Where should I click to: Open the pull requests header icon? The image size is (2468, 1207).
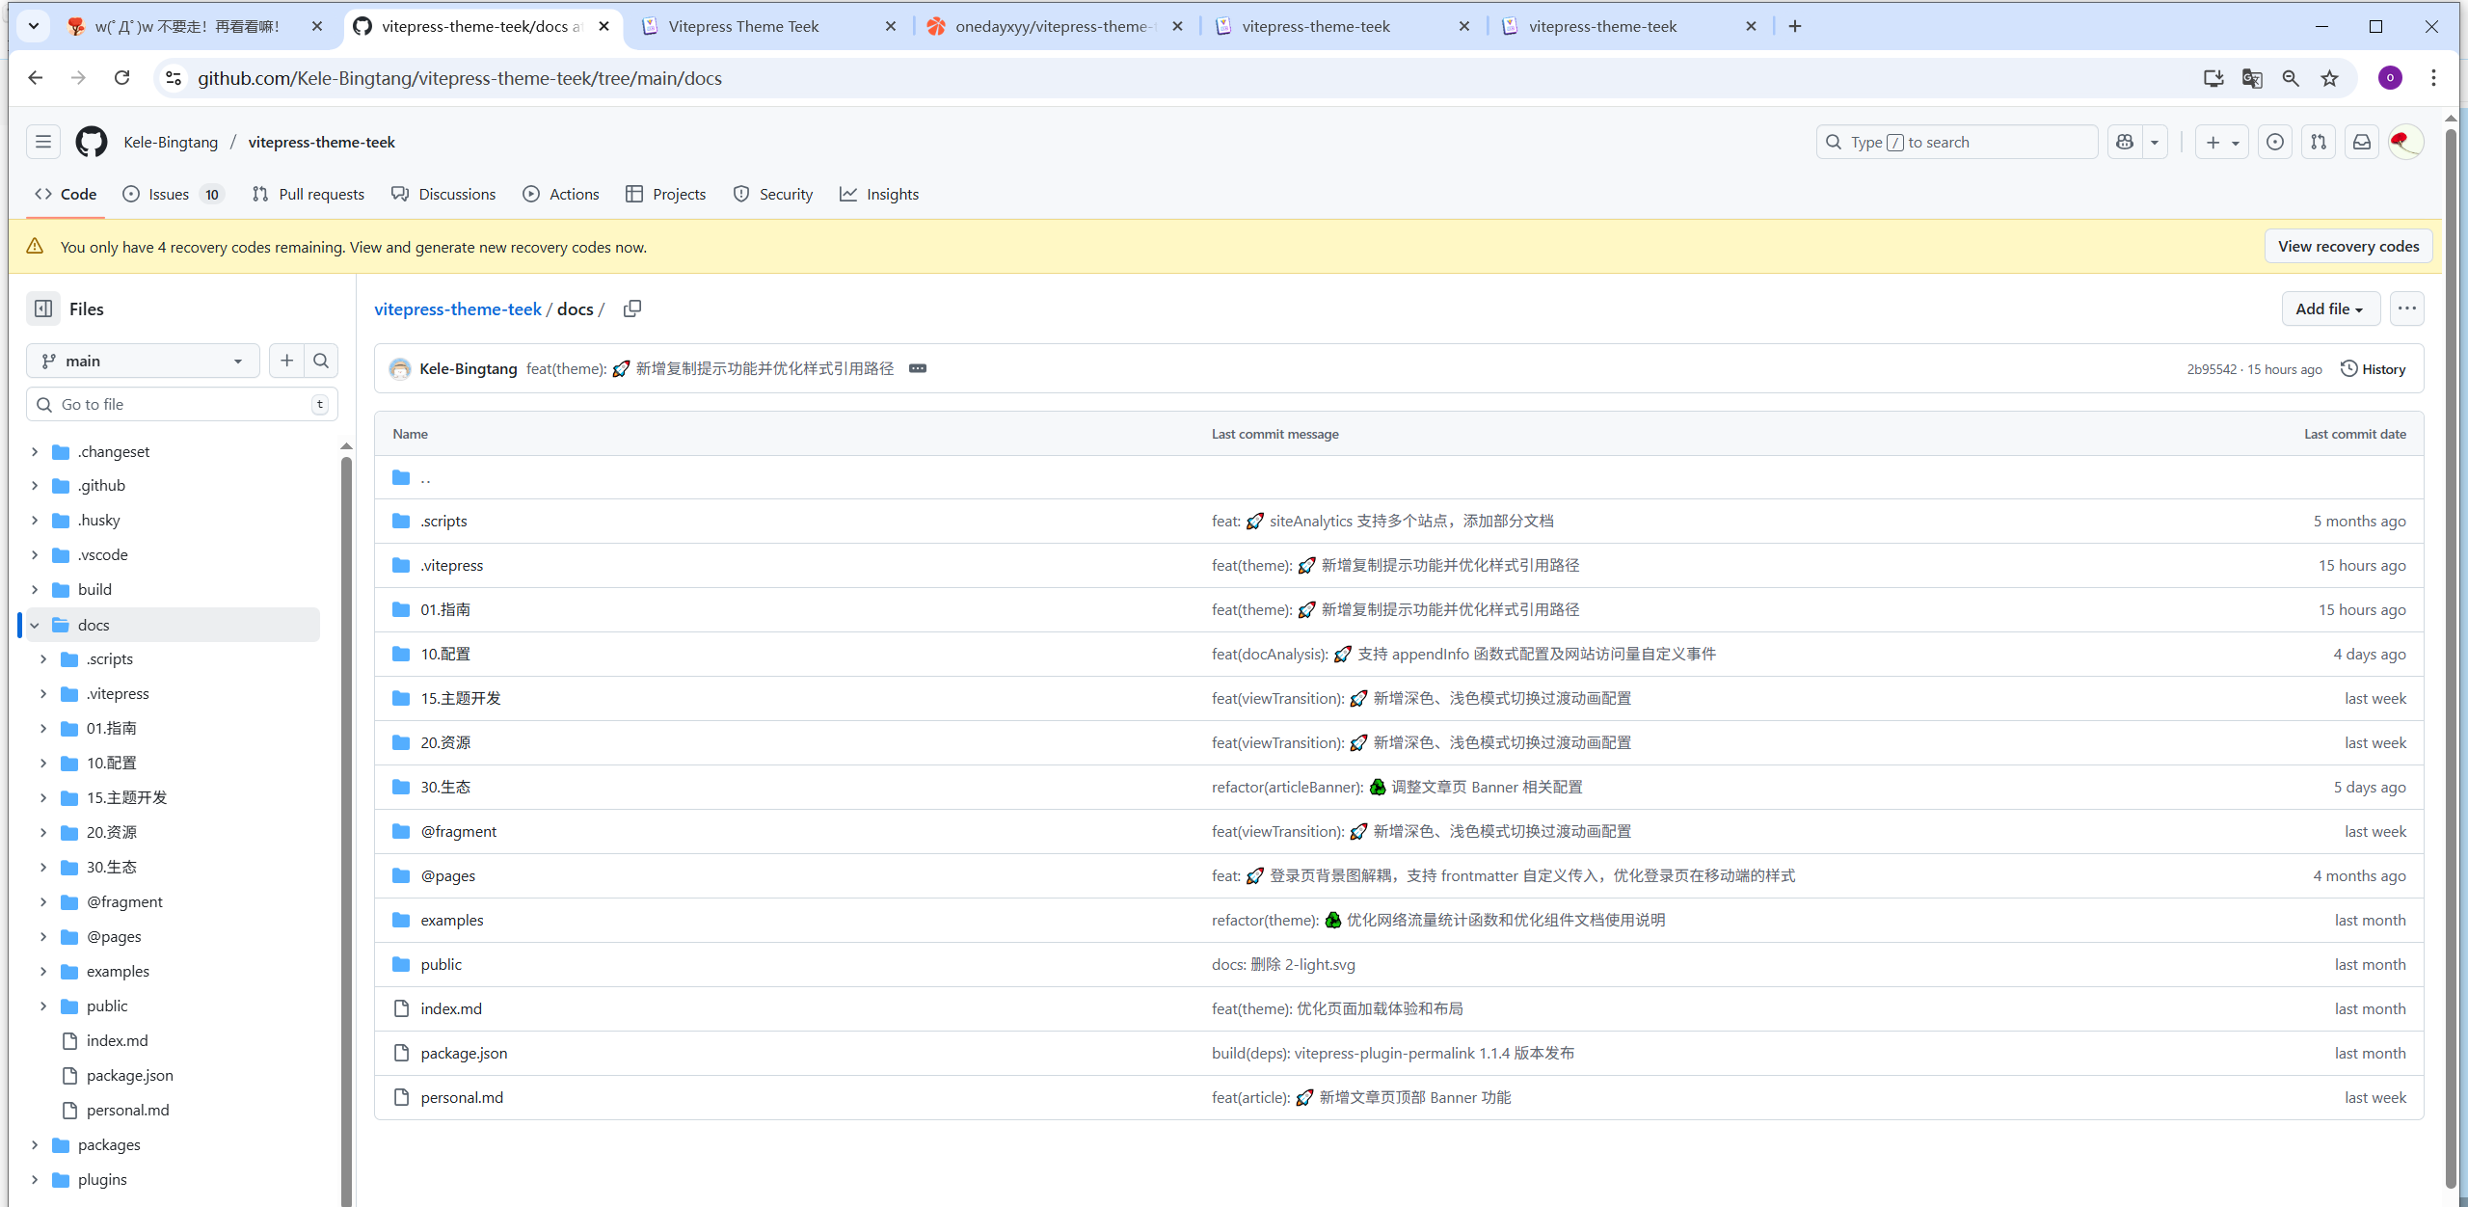coord(2318,142)
